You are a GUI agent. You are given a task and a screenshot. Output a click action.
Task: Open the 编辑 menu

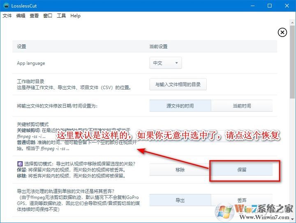click(21, 16)
